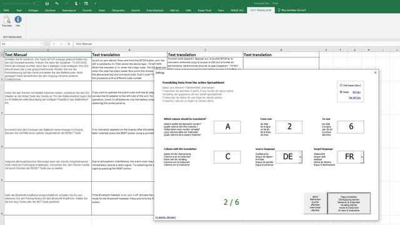Viewport: 400px width, 225px height.
Task: Click the Redo arrow in the title bar
Action: [67, 4]
